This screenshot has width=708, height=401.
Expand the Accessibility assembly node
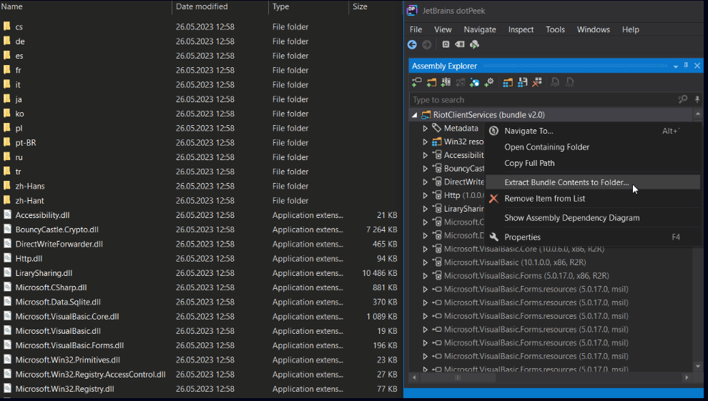coord(425,155)
